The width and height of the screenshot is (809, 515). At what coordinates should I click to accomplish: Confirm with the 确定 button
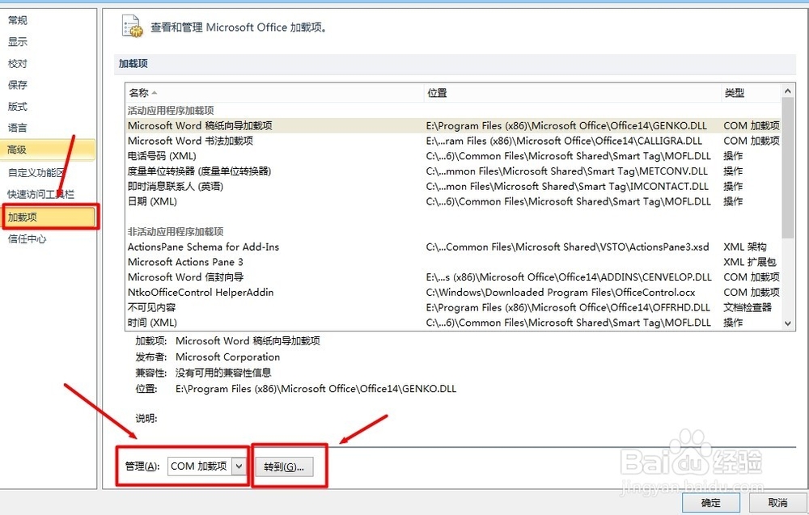coord(711,502)
